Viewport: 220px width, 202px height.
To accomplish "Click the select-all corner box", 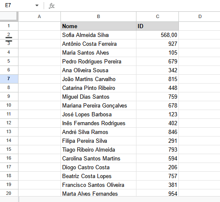I will click(8, 16).
